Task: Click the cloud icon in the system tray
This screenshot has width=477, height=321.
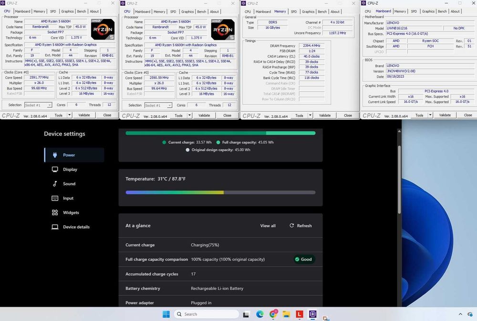Action: (470, 314)
